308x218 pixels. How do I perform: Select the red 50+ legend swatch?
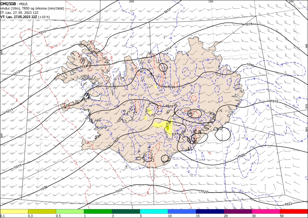point(294,211)
